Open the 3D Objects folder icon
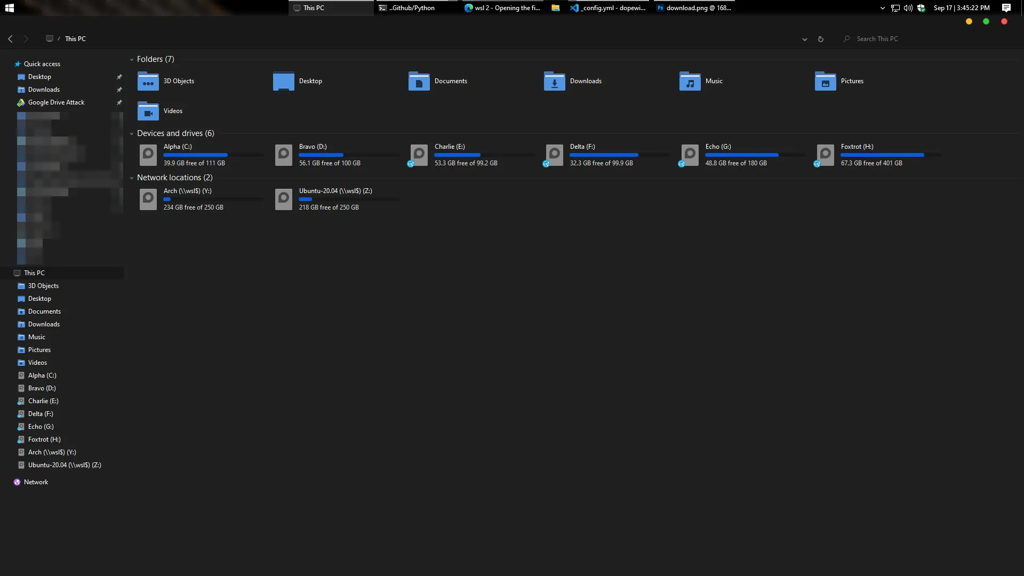This screenshot has width=1024, height=576. tap(148, 82)
